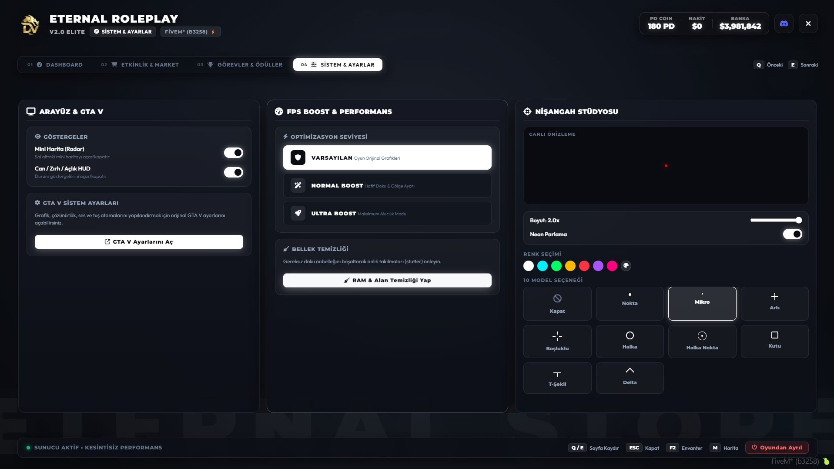Pick the red crosshair color

click(x=584, y=266)
